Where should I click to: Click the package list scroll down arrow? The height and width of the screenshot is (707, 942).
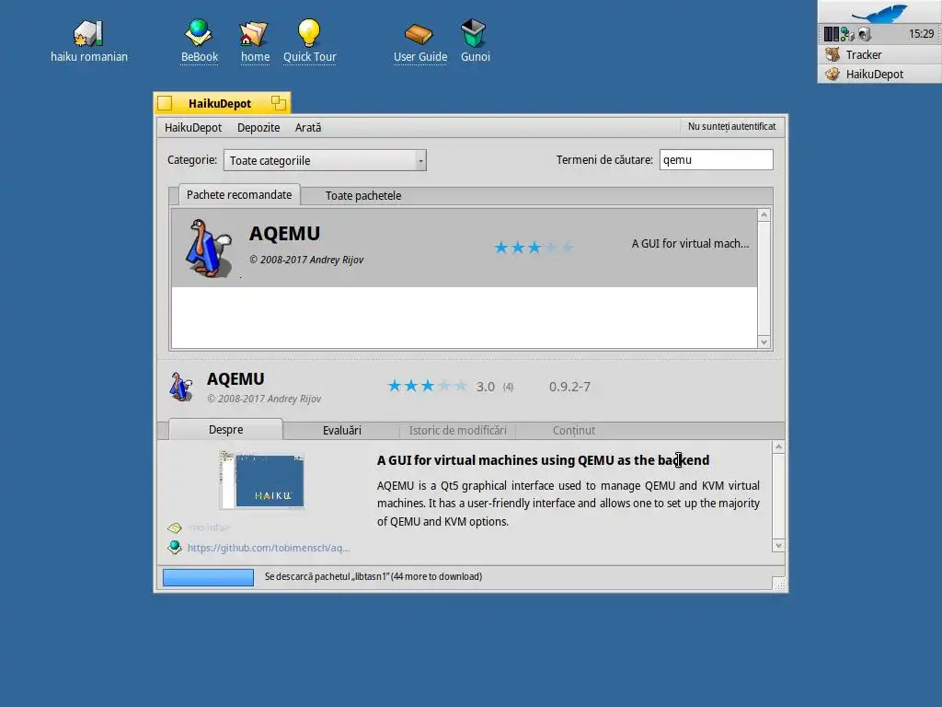[x=764, y=342]
